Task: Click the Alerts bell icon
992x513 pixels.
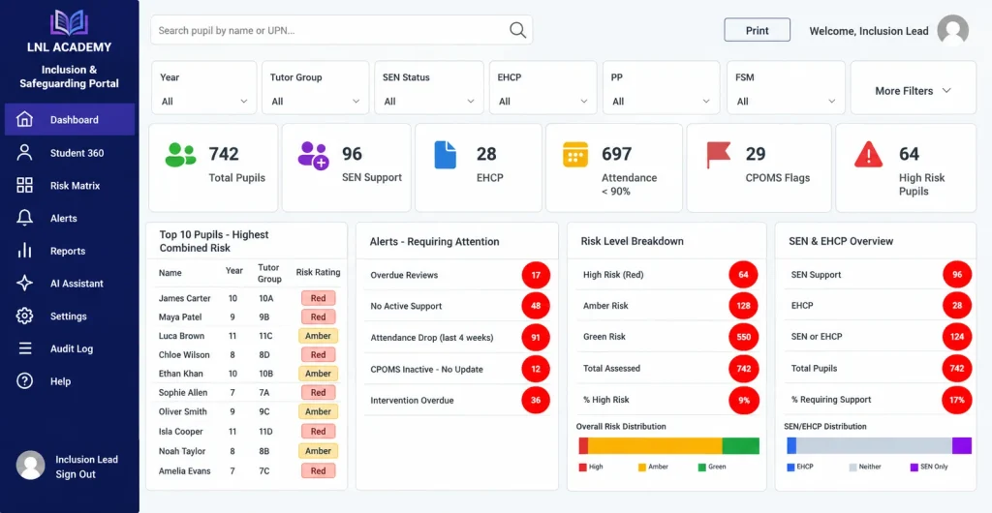Action: [x=24, y=218]
